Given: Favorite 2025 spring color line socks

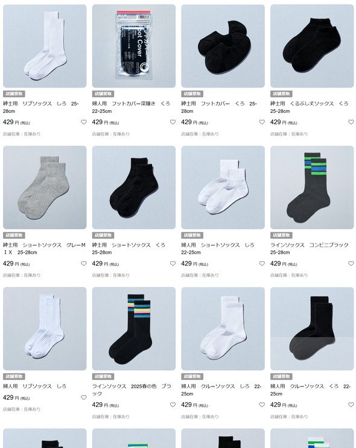Looking at the screenshot, I should (173, 405).
